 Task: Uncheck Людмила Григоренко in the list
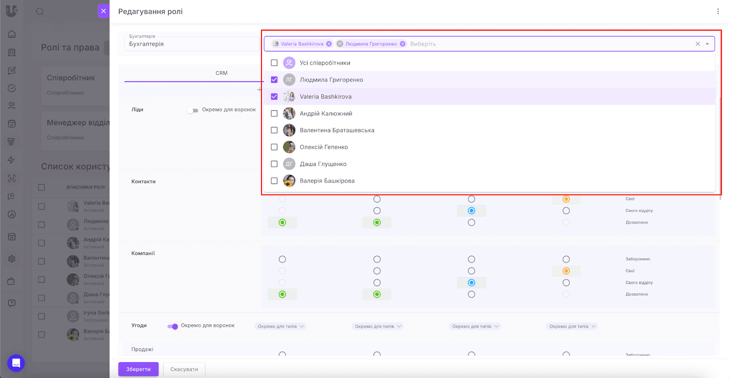coord(274,80)
